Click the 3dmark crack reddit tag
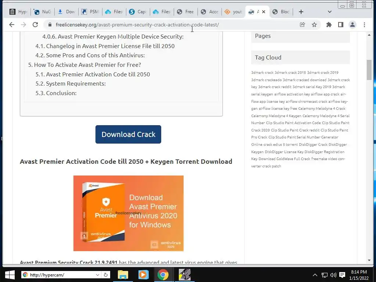 [x=275, y=87]
